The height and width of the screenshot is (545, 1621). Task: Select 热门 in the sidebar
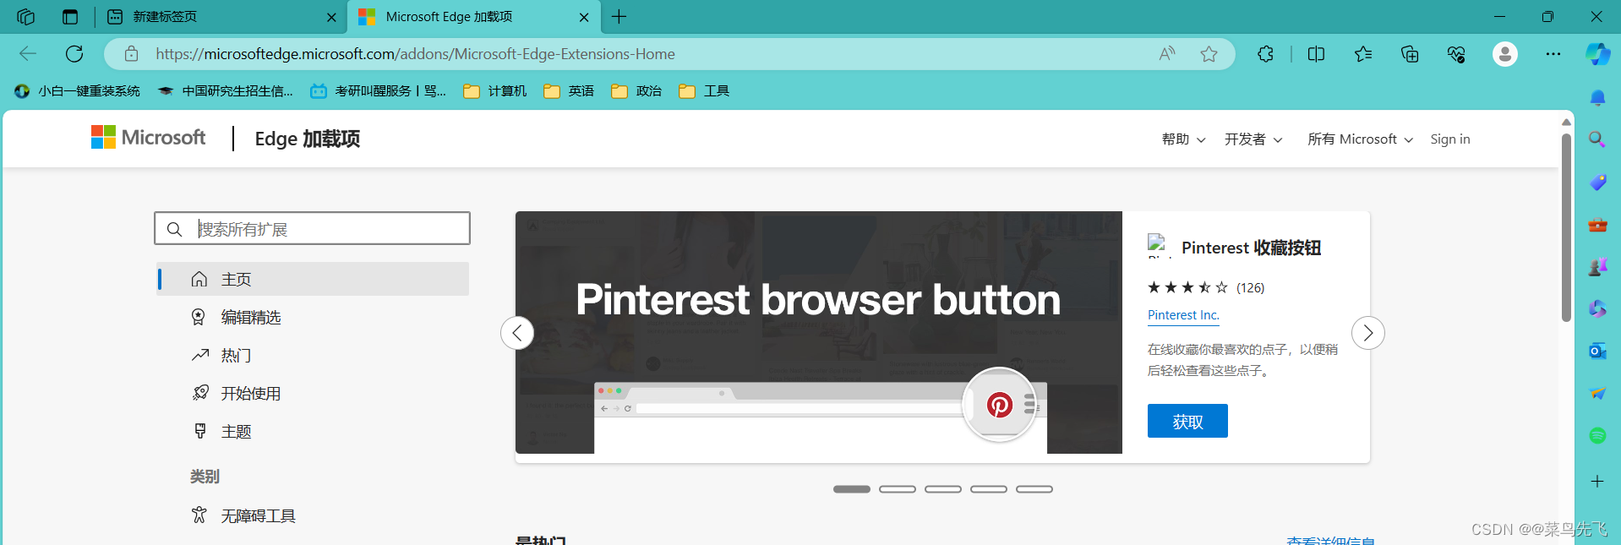pyautogui.click(x=314, y=355)
